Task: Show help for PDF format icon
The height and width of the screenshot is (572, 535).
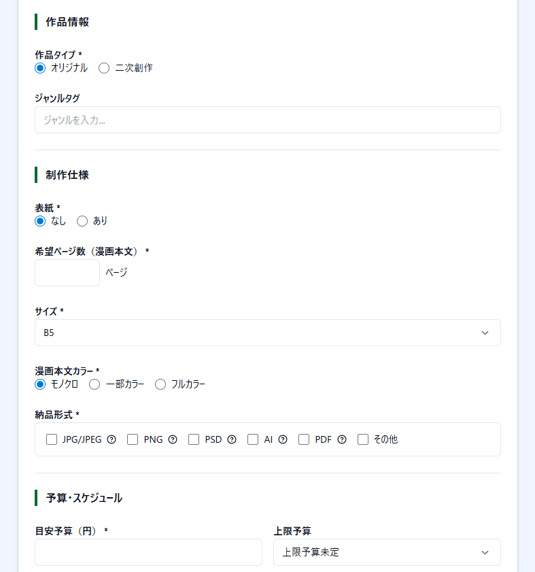Action: (x=342, y=439)
